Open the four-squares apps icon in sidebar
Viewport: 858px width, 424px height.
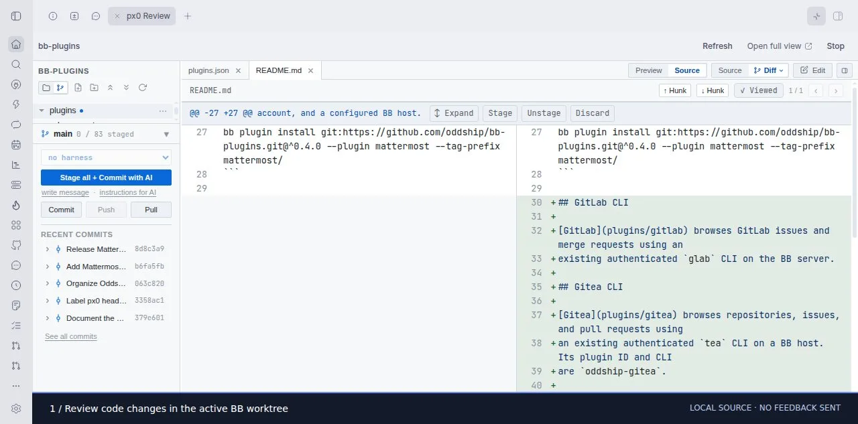click(16, 225)
